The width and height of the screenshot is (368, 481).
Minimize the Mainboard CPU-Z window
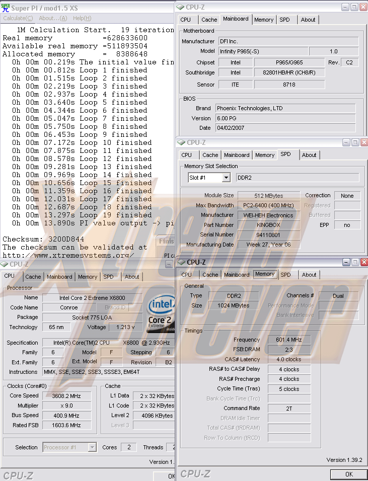345,7
